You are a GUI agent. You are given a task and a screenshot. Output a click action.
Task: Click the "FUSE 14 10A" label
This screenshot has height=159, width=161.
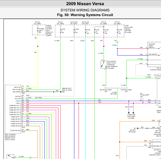click(x=106, y=31)
